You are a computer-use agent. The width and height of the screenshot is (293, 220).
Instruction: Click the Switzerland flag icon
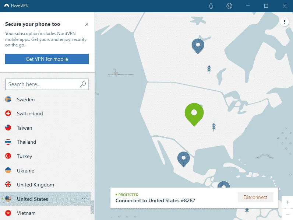tap(8, 114)
